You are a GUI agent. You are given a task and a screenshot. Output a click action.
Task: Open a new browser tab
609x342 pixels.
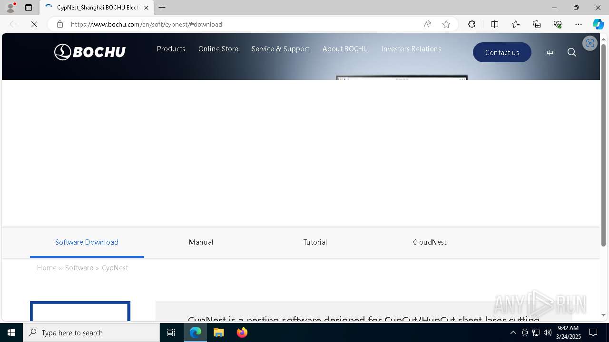click(x=162, y=8)
